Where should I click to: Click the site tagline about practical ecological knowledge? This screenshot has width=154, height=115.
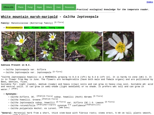[113, 9]
